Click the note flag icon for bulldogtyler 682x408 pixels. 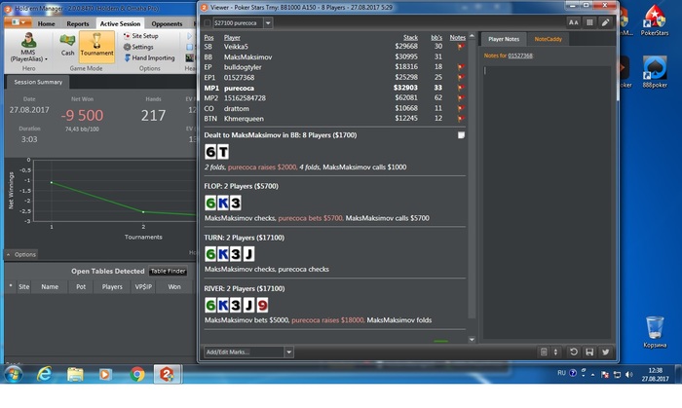click(461, 67)
